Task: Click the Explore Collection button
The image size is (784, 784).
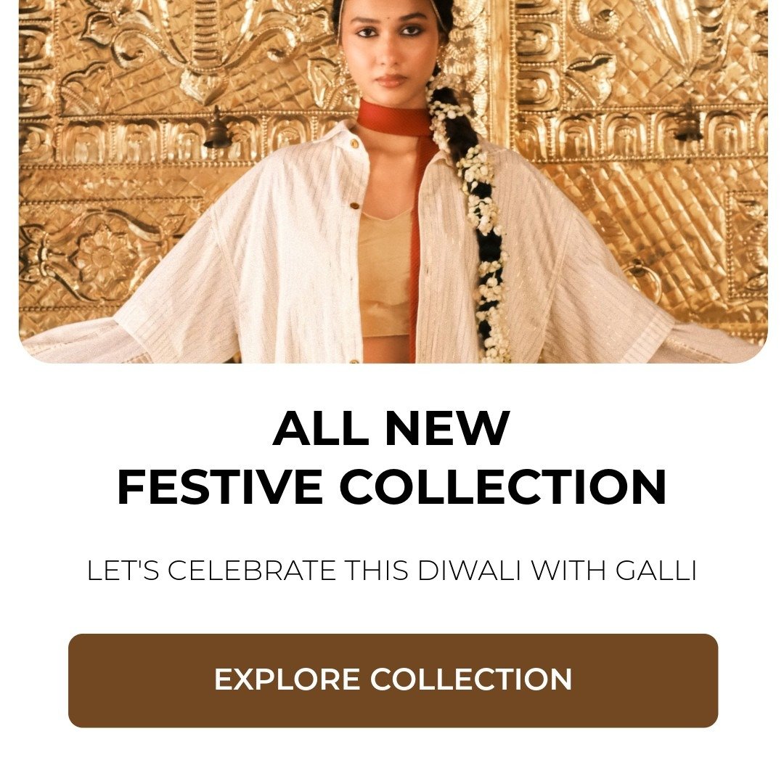Action: click(x=393, y=680)
